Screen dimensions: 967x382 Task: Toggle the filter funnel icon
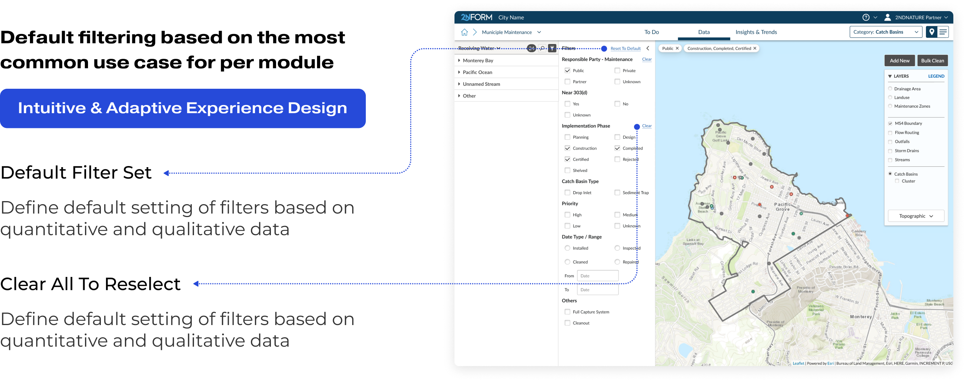point(552,48)
